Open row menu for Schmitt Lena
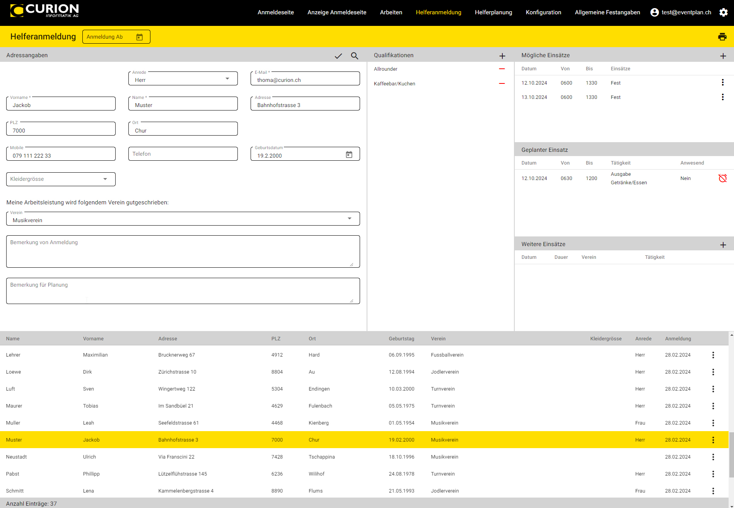 click(x=713, y=491)
